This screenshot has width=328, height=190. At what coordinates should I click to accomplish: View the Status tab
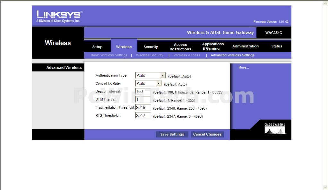coord(277,46)
